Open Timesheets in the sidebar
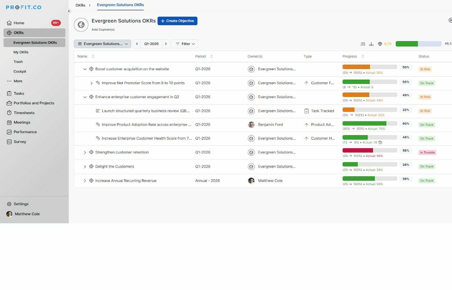The height and width of the screenshot is (290, 452). coord(24,113)
